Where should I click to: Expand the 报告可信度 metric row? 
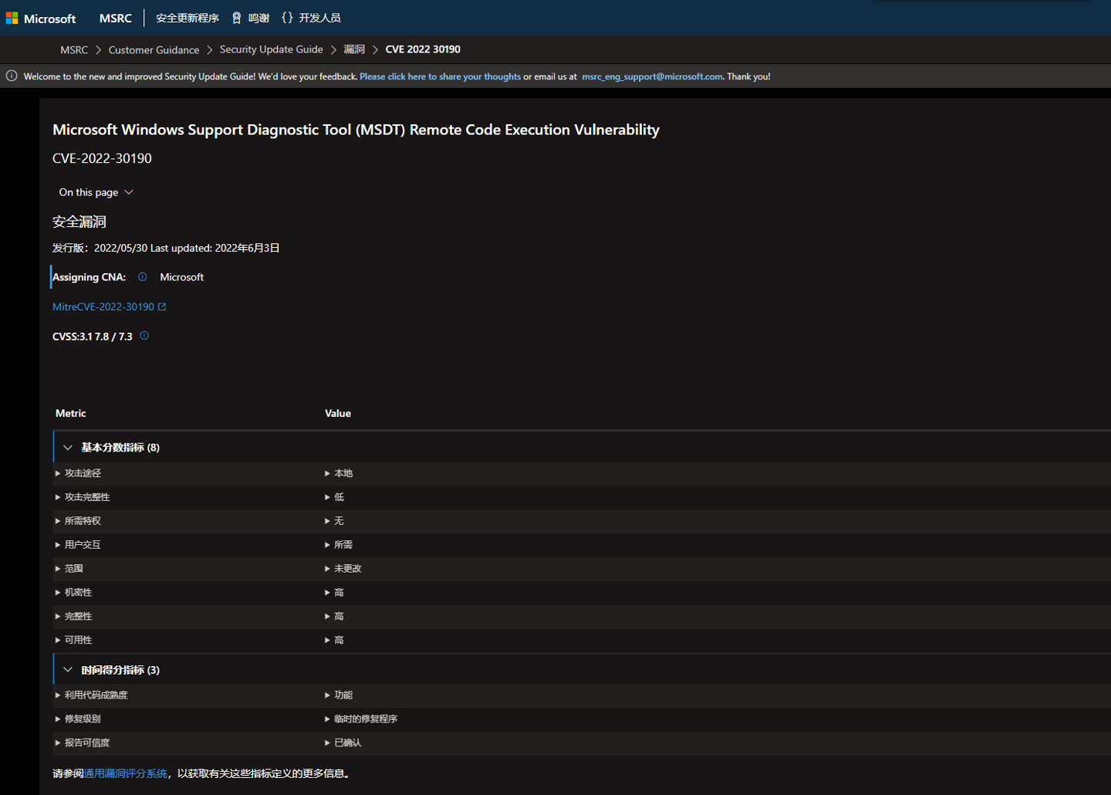pyautogui.click(x=83, y=743)
